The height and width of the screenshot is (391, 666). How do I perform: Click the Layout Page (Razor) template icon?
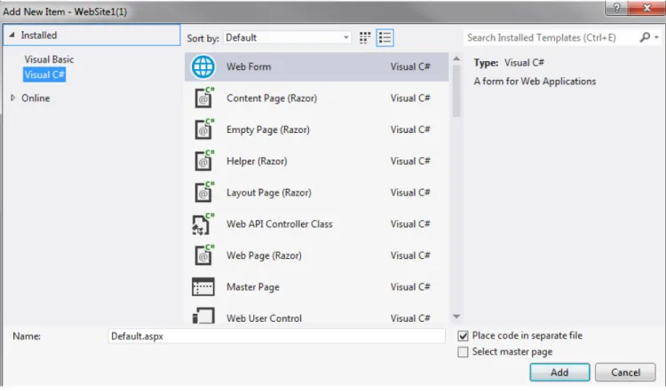pyautogui.click(x=204, y=192)
